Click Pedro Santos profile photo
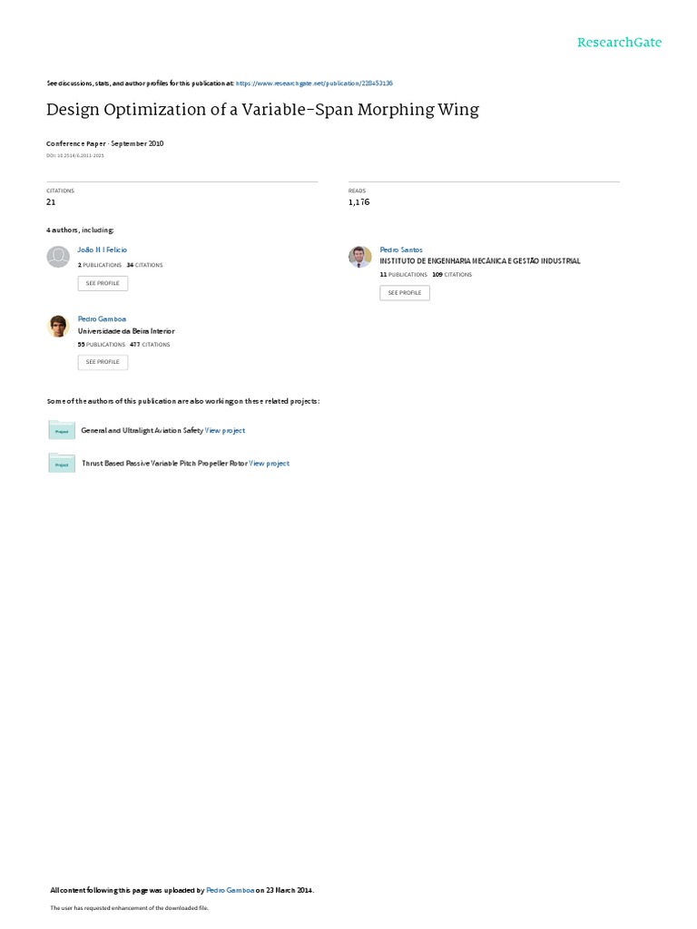This screenshot has height=929, width=697. pos(359,257)
